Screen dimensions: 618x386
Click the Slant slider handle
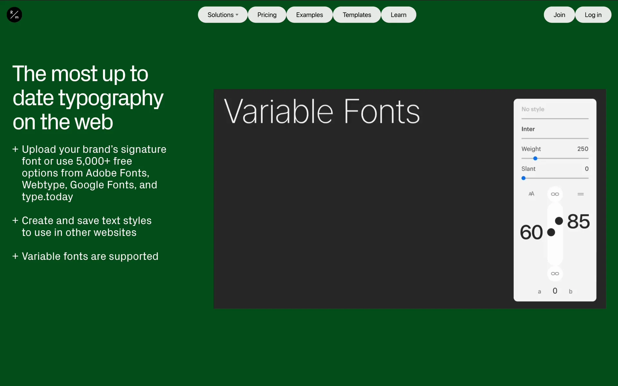(x=524, y=178)
